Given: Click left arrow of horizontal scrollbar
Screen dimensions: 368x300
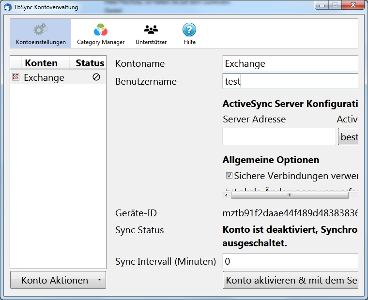Looking at the screenshot, I should [x=226, y=195].
